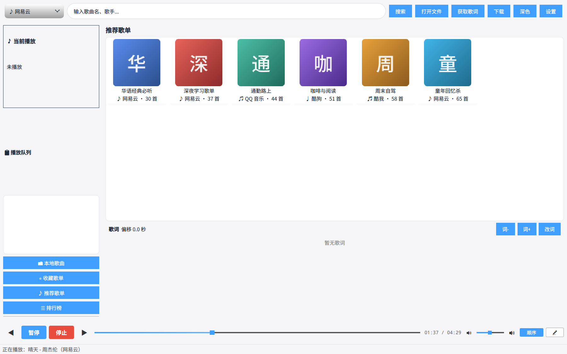567x354 pixels.
Task: Click the 当前播放 now playing header
Action: (21, 41)
